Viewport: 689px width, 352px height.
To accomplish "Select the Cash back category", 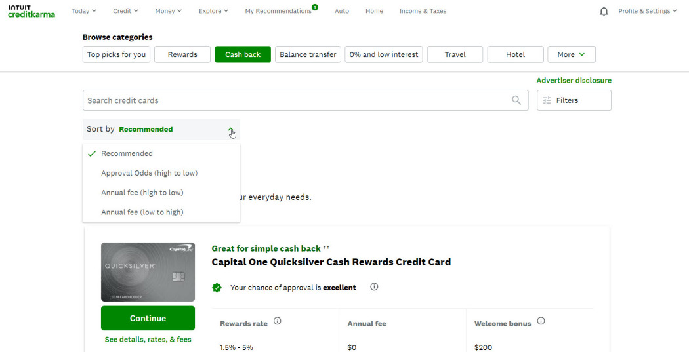I will [x=243, y=54].
